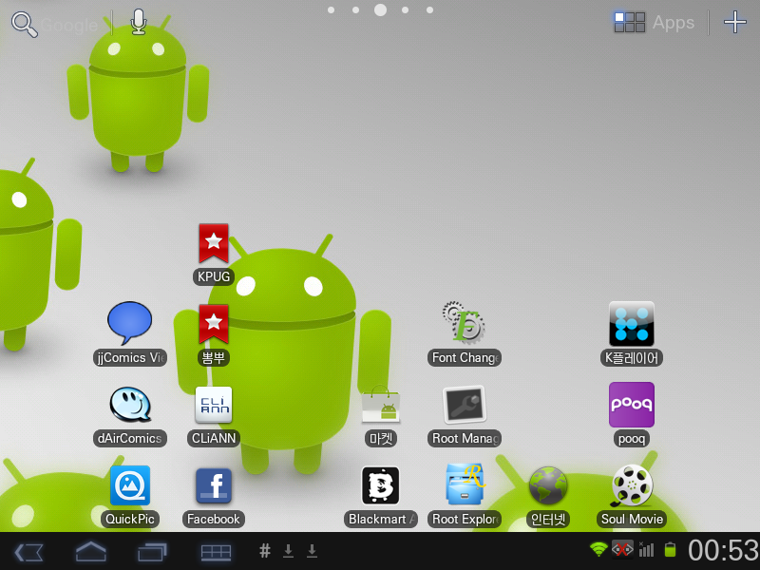Tap the Google search text field
Screen dimensions: 760x570
click(x=69, y=25)
